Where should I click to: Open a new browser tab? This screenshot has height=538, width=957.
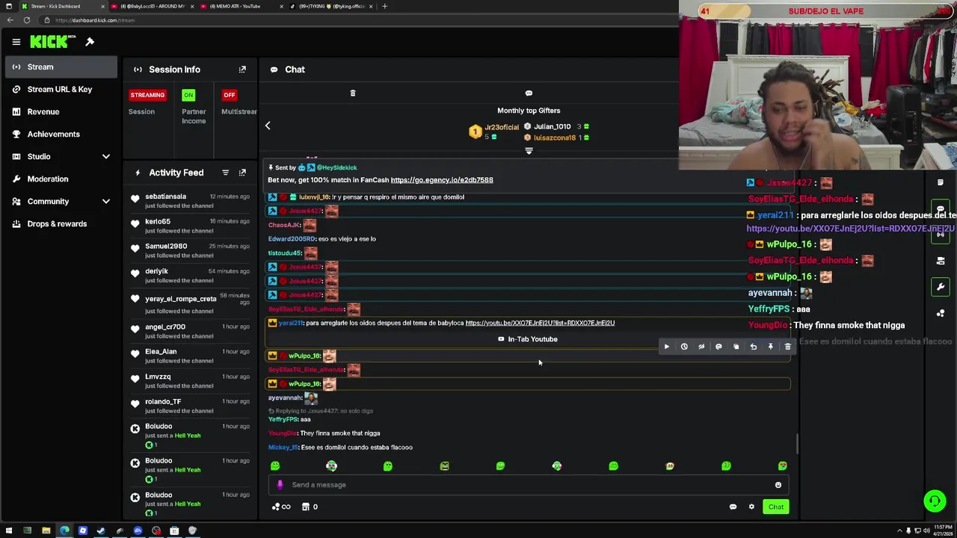click(x=384, y=6)
